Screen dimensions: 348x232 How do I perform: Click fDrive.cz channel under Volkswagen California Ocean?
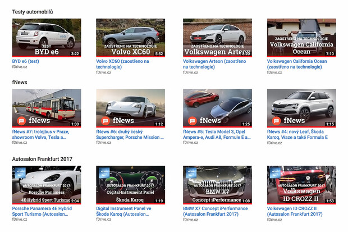[274, 72]
